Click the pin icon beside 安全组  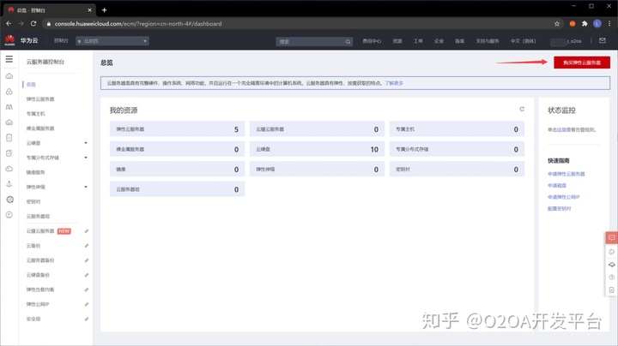[x=87, y=319]
